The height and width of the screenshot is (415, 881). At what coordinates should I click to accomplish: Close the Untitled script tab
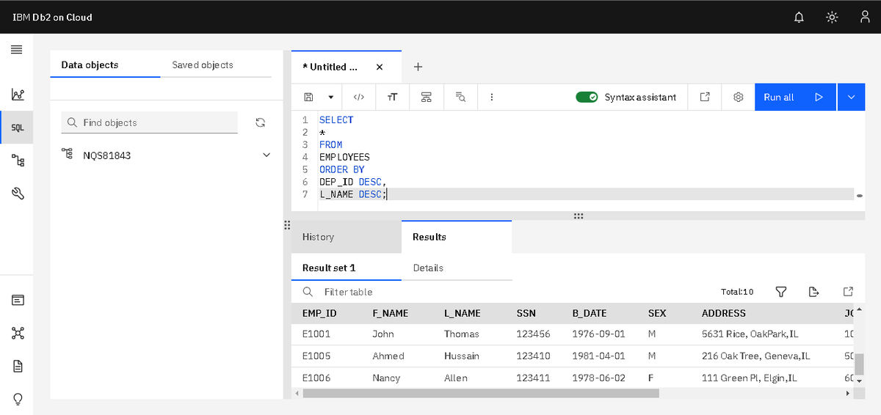[379, 67]
